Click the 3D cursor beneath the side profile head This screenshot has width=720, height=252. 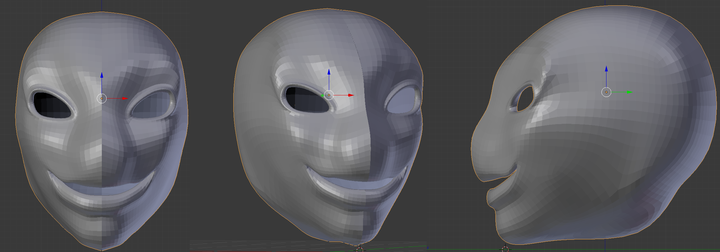point(505,249)
